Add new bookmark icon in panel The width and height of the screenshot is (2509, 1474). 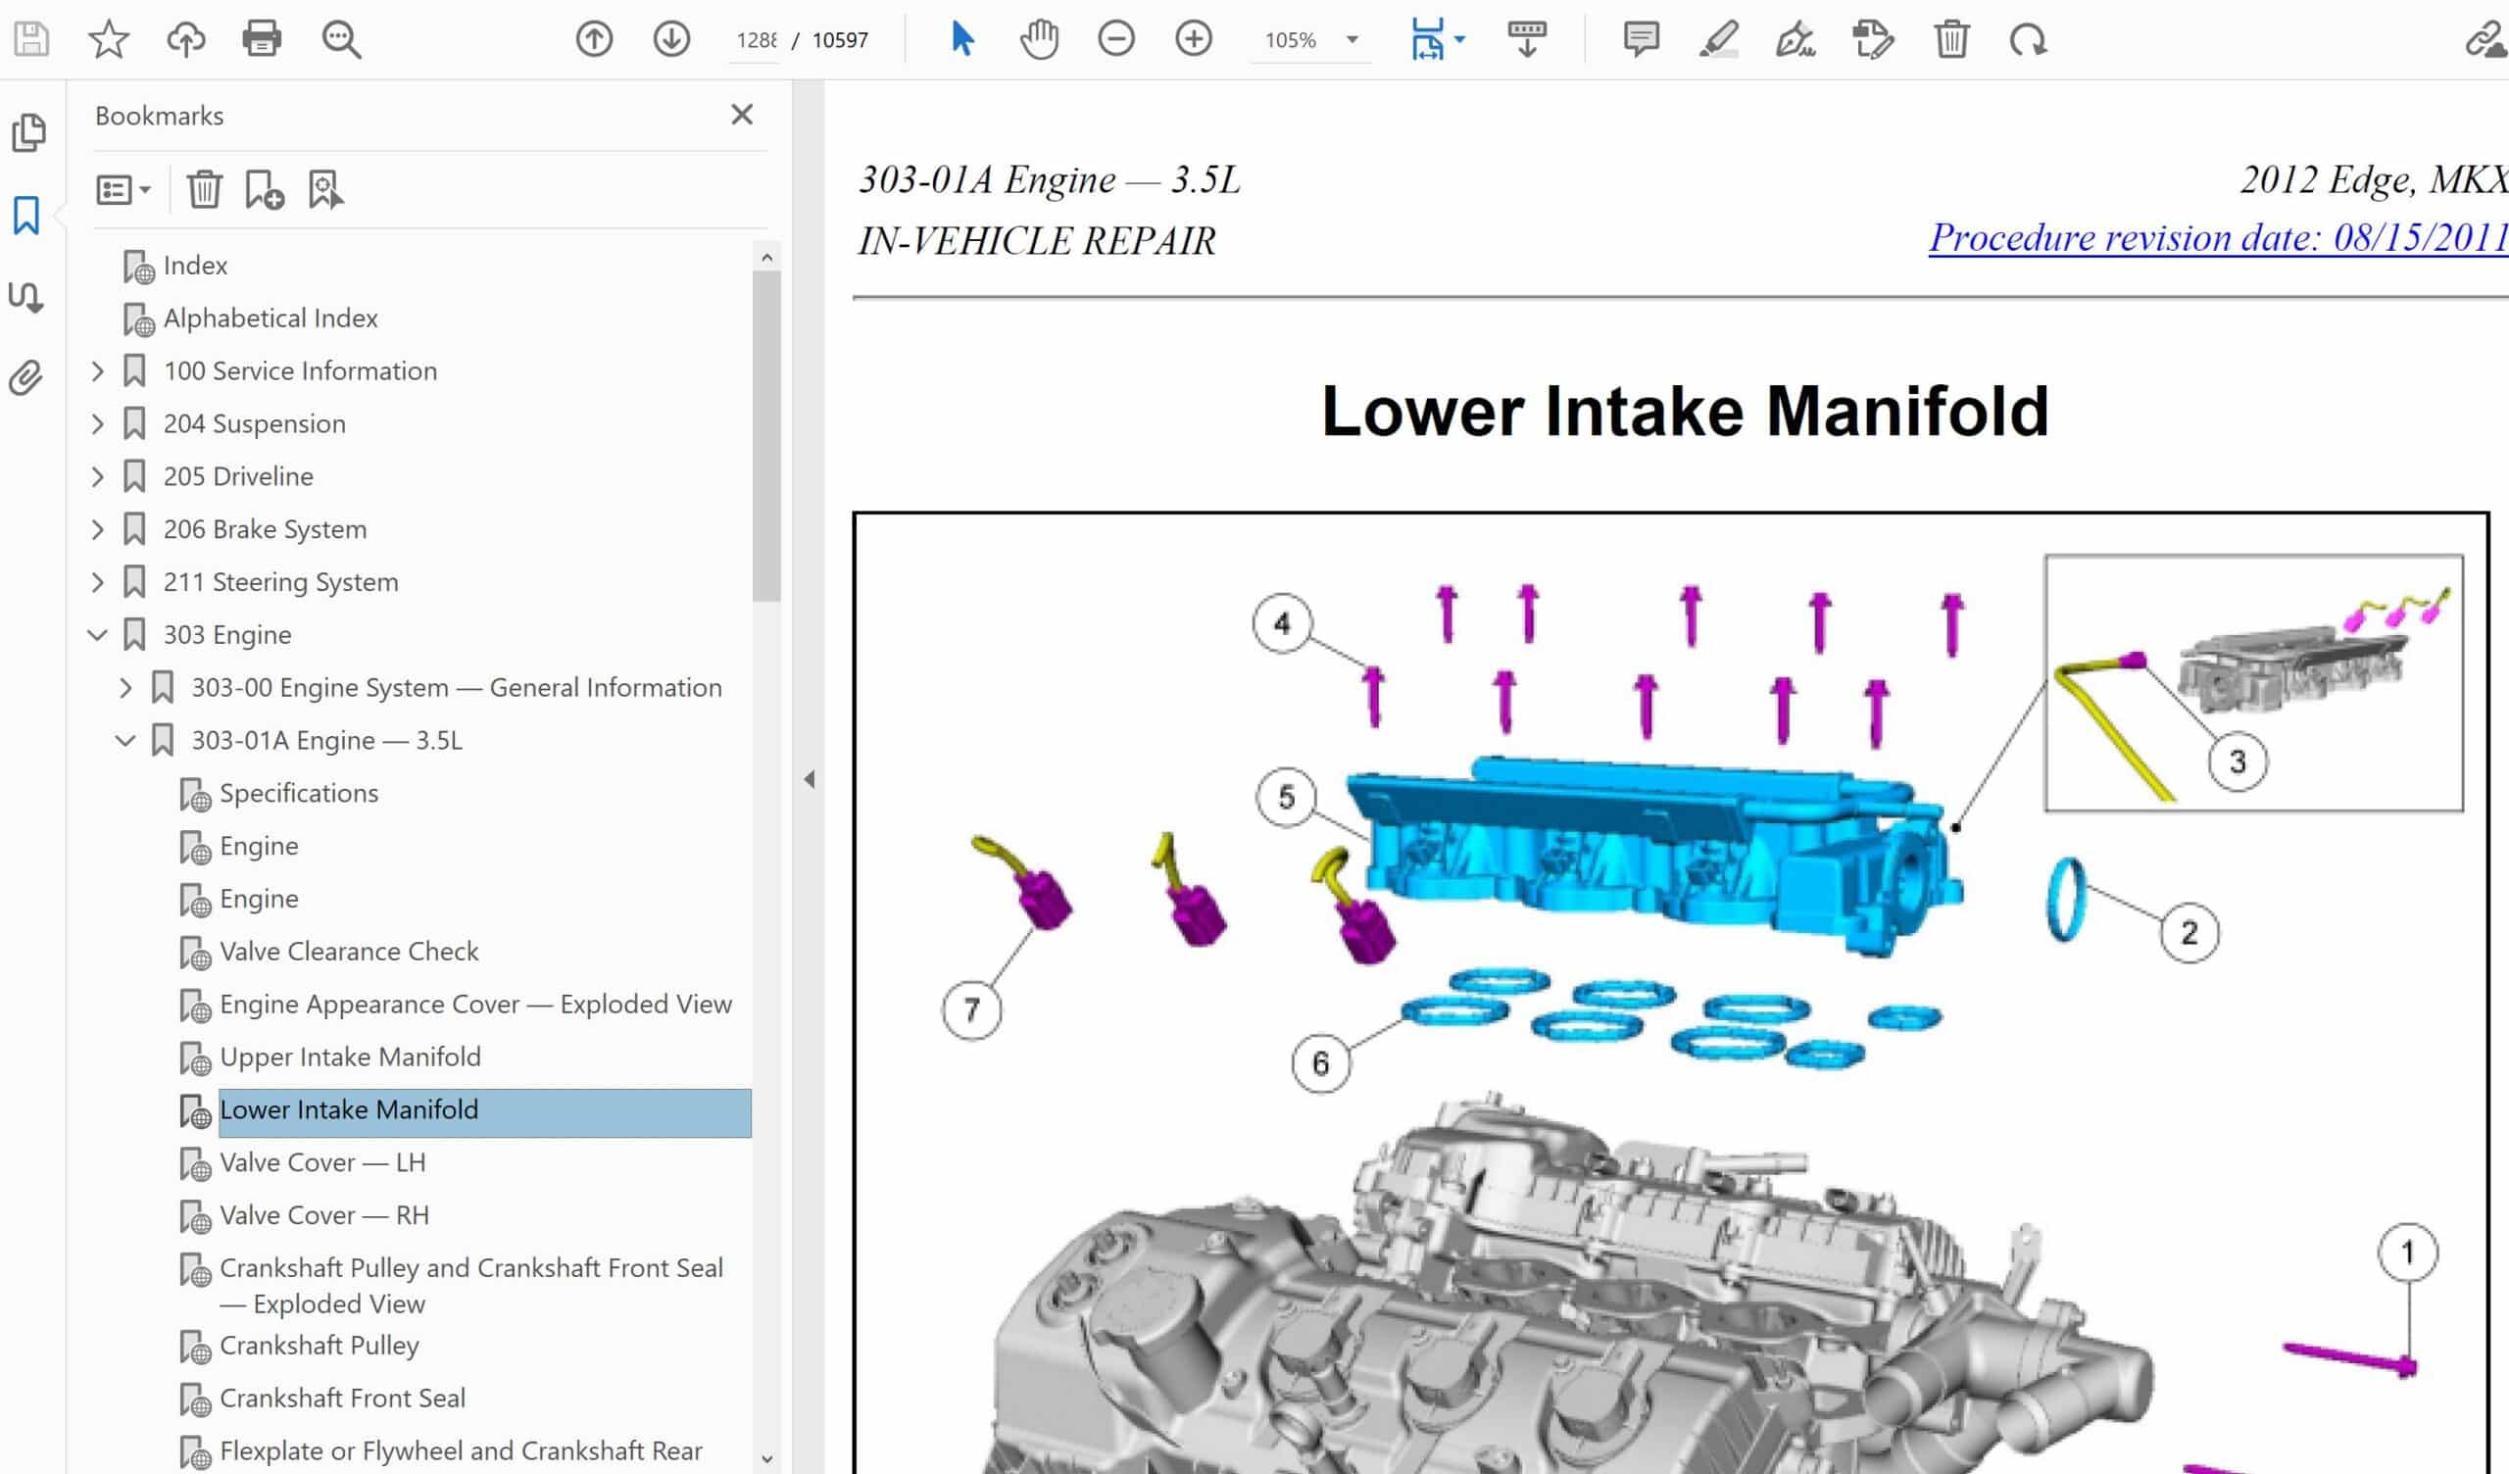(264, 189)
